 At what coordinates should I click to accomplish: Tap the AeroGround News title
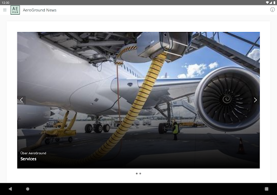click(39, 10)
